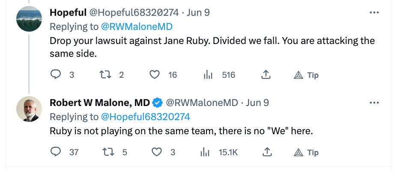400x171 pixels.
Task: Open @Hopeful68320274 link in Malone's reply line
Action: (x=146, y=117)
